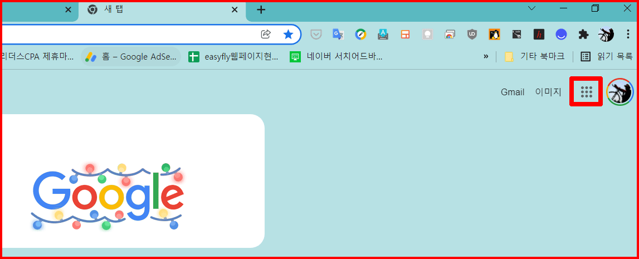
Task: Switch to the '새 탭' tab
Action: point(162,10)
